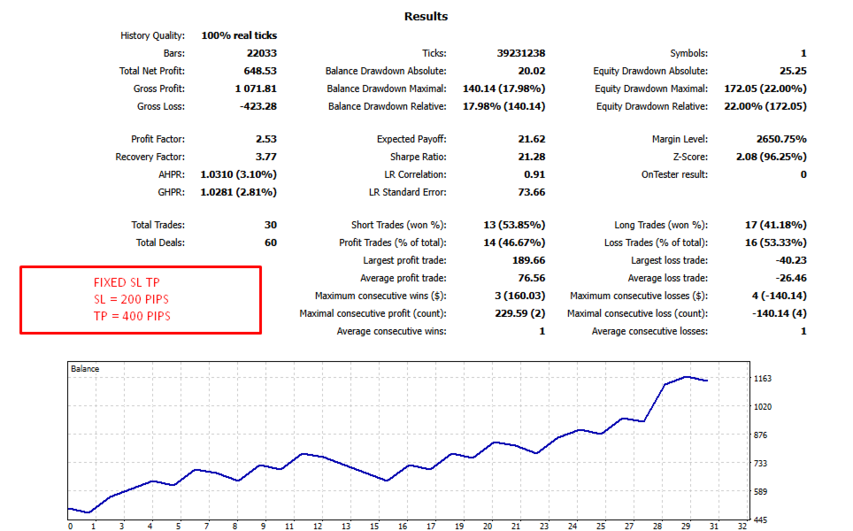Click Average loss trade value -26.46
Screen dimensions: 853x531
pos(791,278)
